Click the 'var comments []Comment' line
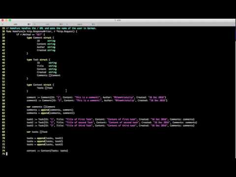The width and height of the screenshot is (236, 177). pyautogui.click(x=41, y=107)
